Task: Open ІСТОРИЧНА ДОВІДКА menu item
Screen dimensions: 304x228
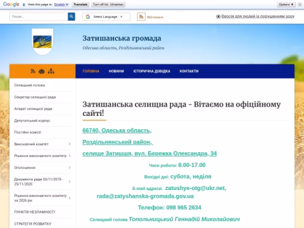Action: click(x=151, y=71)
